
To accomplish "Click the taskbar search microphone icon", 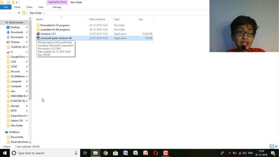I will pos(76,153).
